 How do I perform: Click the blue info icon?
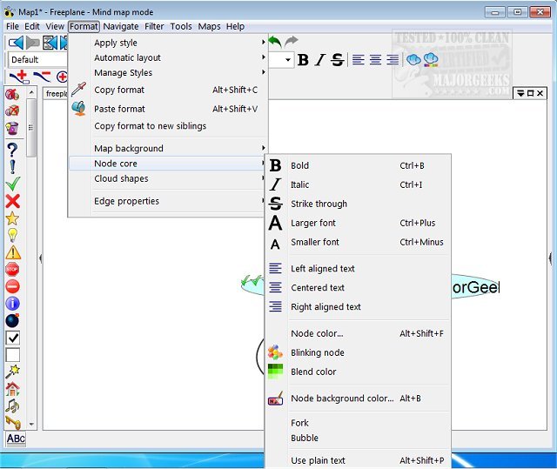click(12, 304)
